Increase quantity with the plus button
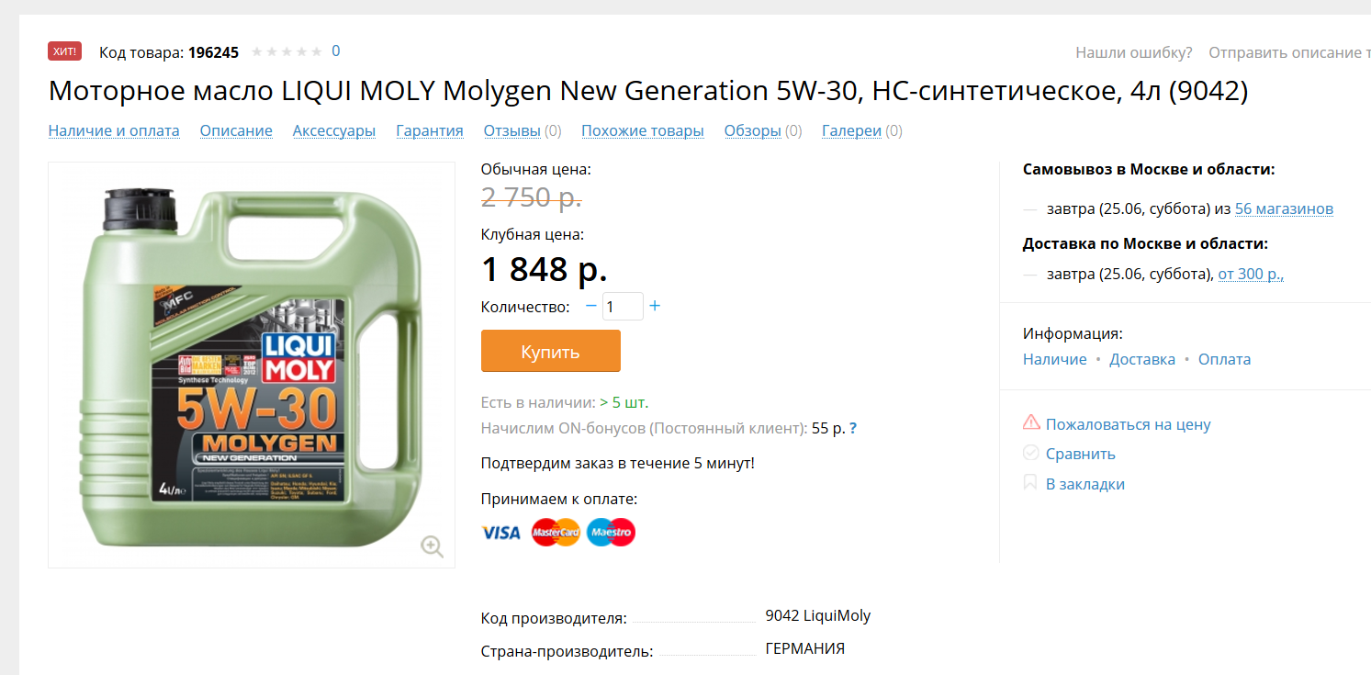1371x675 pixels. click(655, 306)
